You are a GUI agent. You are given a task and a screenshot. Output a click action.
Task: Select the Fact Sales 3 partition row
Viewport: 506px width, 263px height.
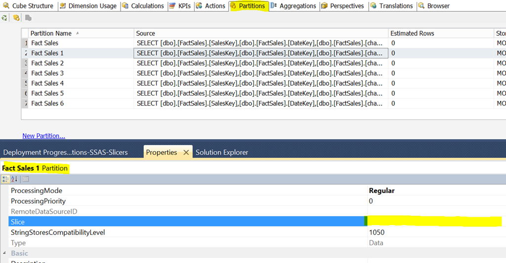(x=47, y=73)
